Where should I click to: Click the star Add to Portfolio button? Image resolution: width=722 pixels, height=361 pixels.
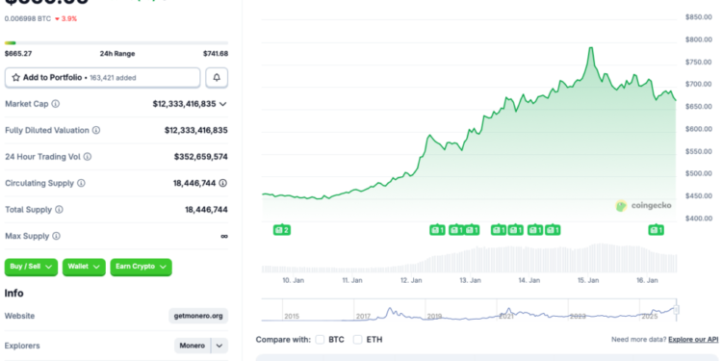102,77
